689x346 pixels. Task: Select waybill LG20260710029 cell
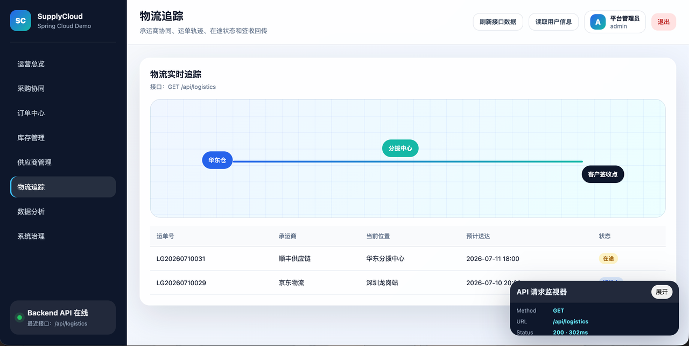(x=181, y=283)
